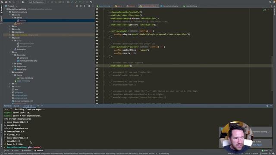Image resolution: width=276 pixels, height=155 pixels.
Task: Click the Ask Again link in notification
Action: [x=257, y=145]
